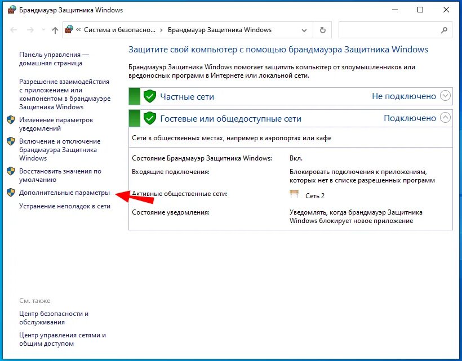Open recent locations dropdown arrow

pyautogui.click(x=43, y=30)
